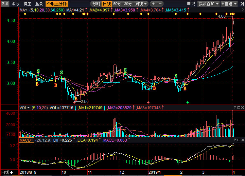Viewport: 245px width, 176px height.
Task: Click the help question mark on VOL panel
Action: point(235,108)
